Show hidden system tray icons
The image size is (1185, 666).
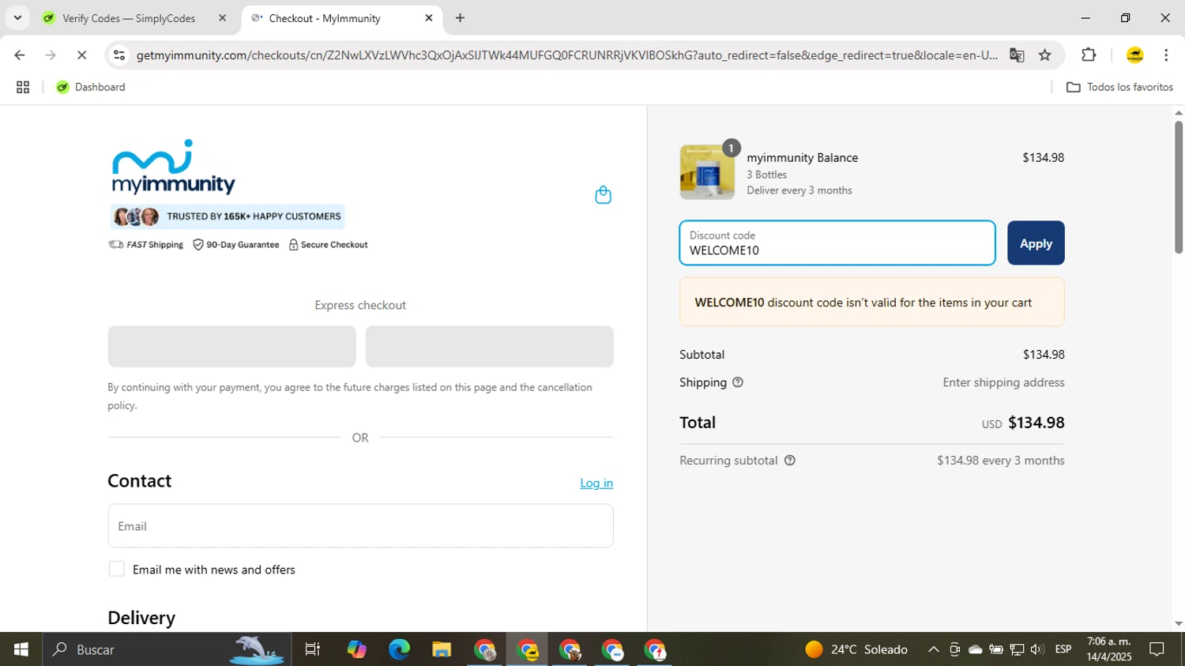tap(934, 649)
